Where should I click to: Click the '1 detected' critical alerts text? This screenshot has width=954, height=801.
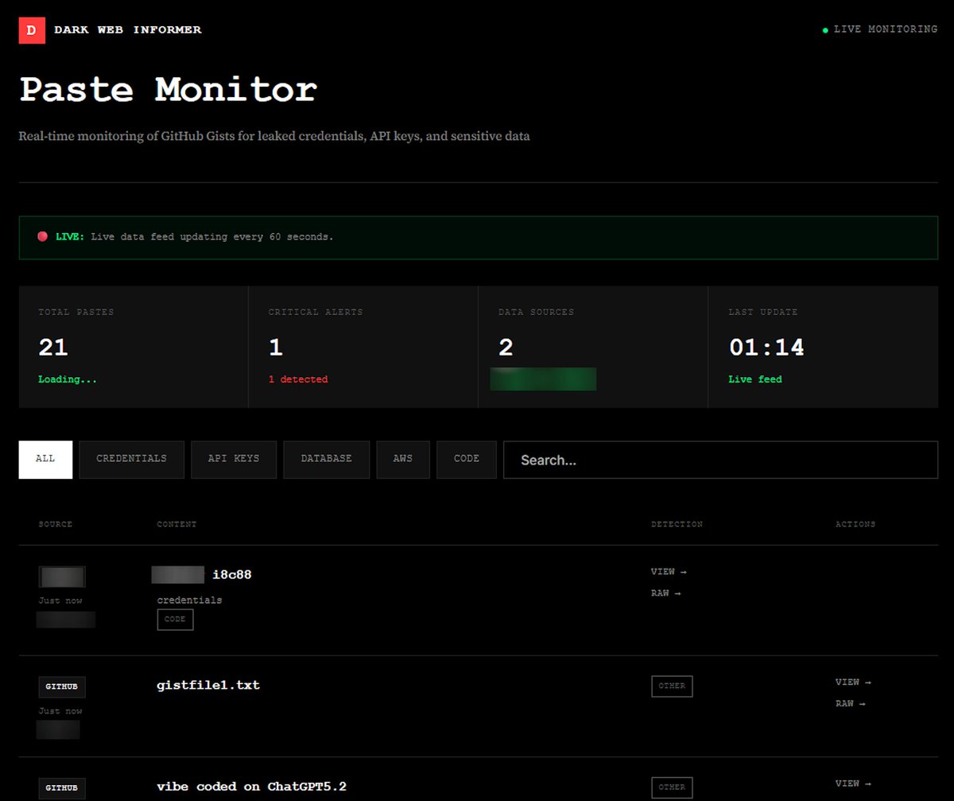coord(298,379)
